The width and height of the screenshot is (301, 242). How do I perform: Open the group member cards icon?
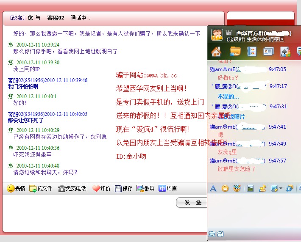[x=268, y=52]
